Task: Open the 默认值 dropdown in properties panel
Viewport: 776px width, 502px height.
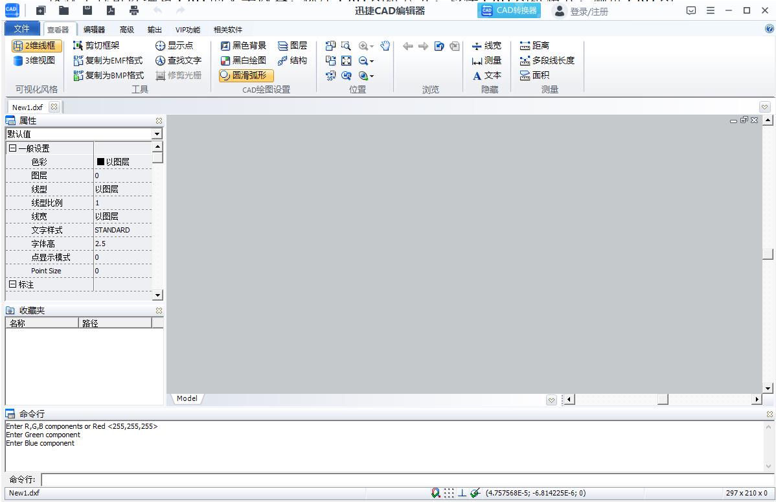Action: pyautogui.click(x=157, y=134)
